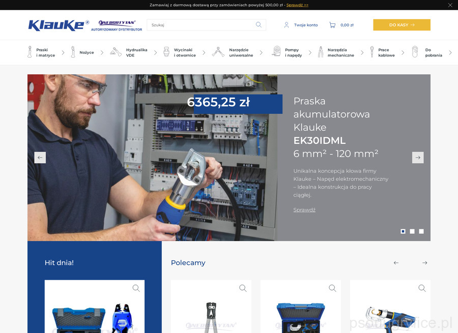Expand the Wycinaki i otwornice chevron
Viewport: 458px width, 333px height.
(x=204, y=52)
